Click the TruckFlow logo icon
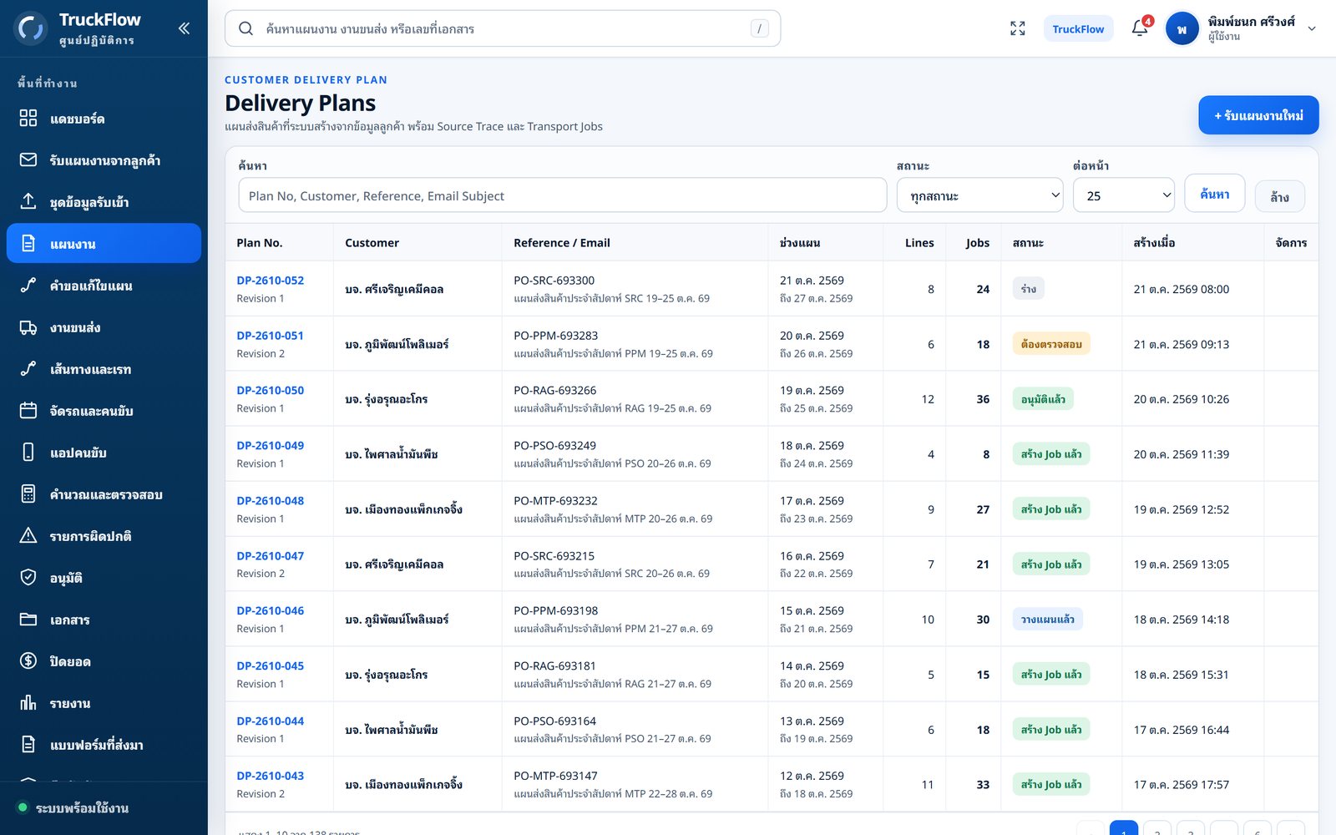 click(x=32, y=28)
